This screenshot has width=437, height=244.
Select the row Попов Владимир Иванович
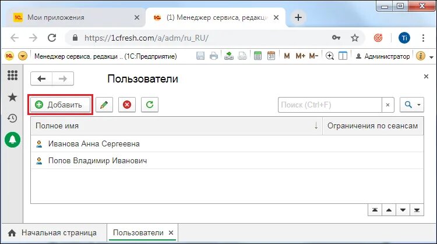pos(227,160)
